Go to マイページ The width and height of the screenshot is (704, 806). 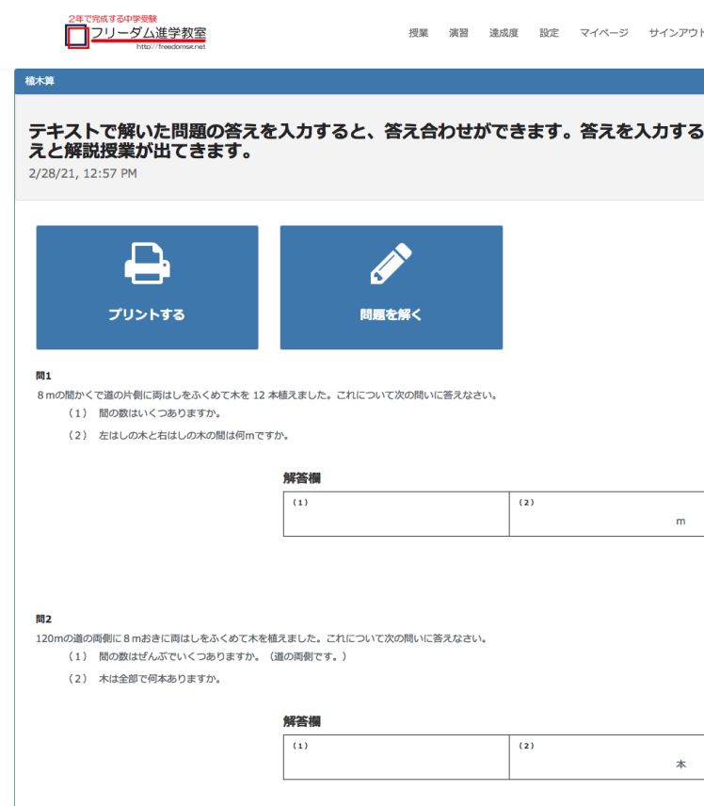click(604, 33)
